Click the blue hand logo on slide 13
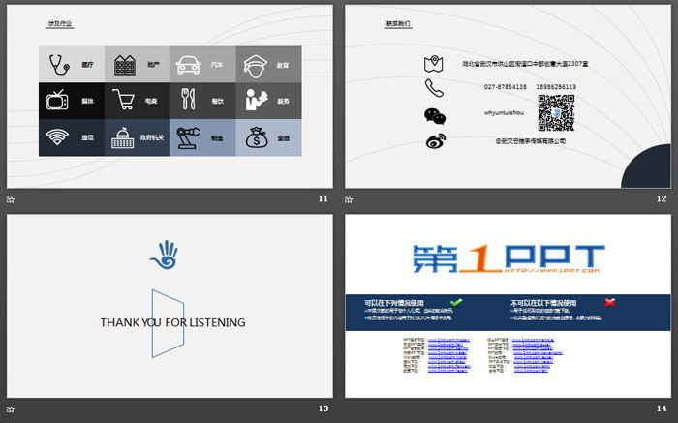 (x=165, y=255)
